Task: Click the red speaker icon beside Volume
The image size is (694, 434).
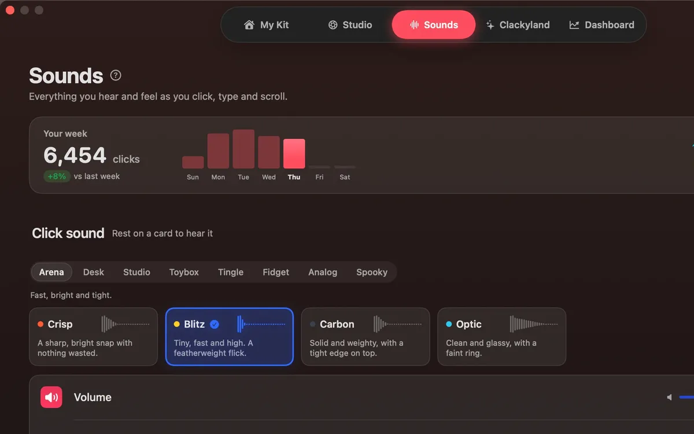Action: 51,398
